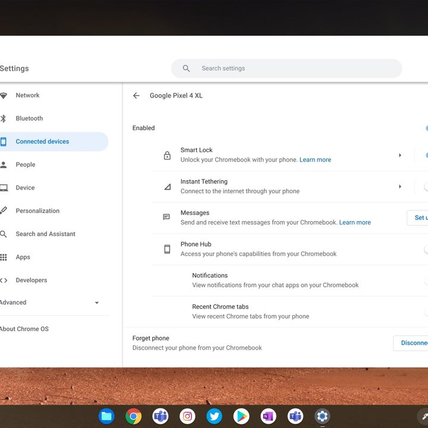Click the Settings gear in the shelf
The height and width of the screenshot is (428, 428).
[322, 416]
